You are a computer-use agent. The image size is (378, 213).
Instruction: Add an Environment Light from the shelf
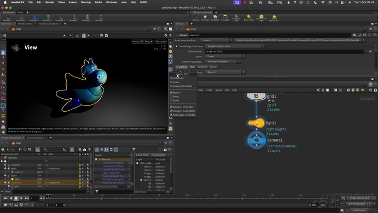261,18
